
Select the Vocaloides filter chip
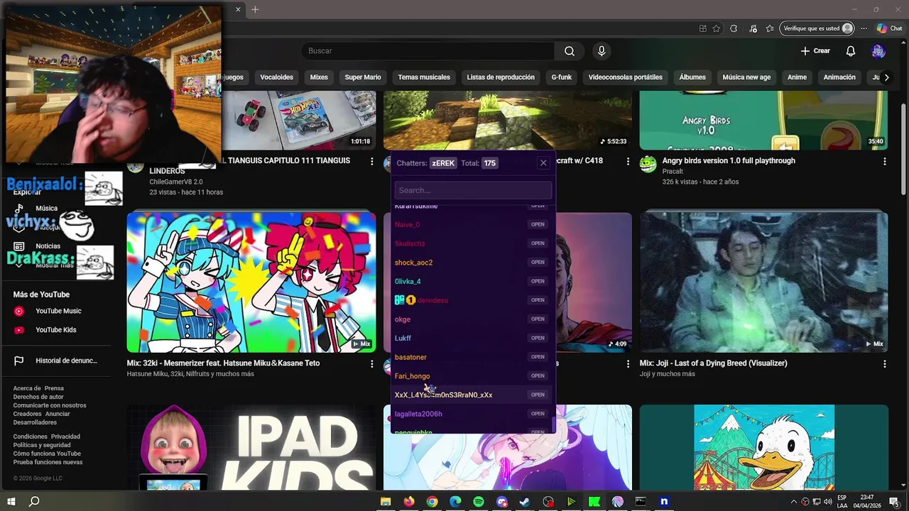pyautogui.click(x=276, y=77)
